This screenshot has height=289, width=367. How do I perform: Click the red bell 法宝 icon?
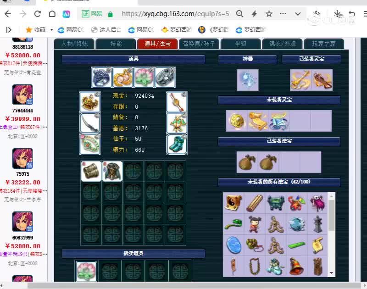click(x=296, y=267)
